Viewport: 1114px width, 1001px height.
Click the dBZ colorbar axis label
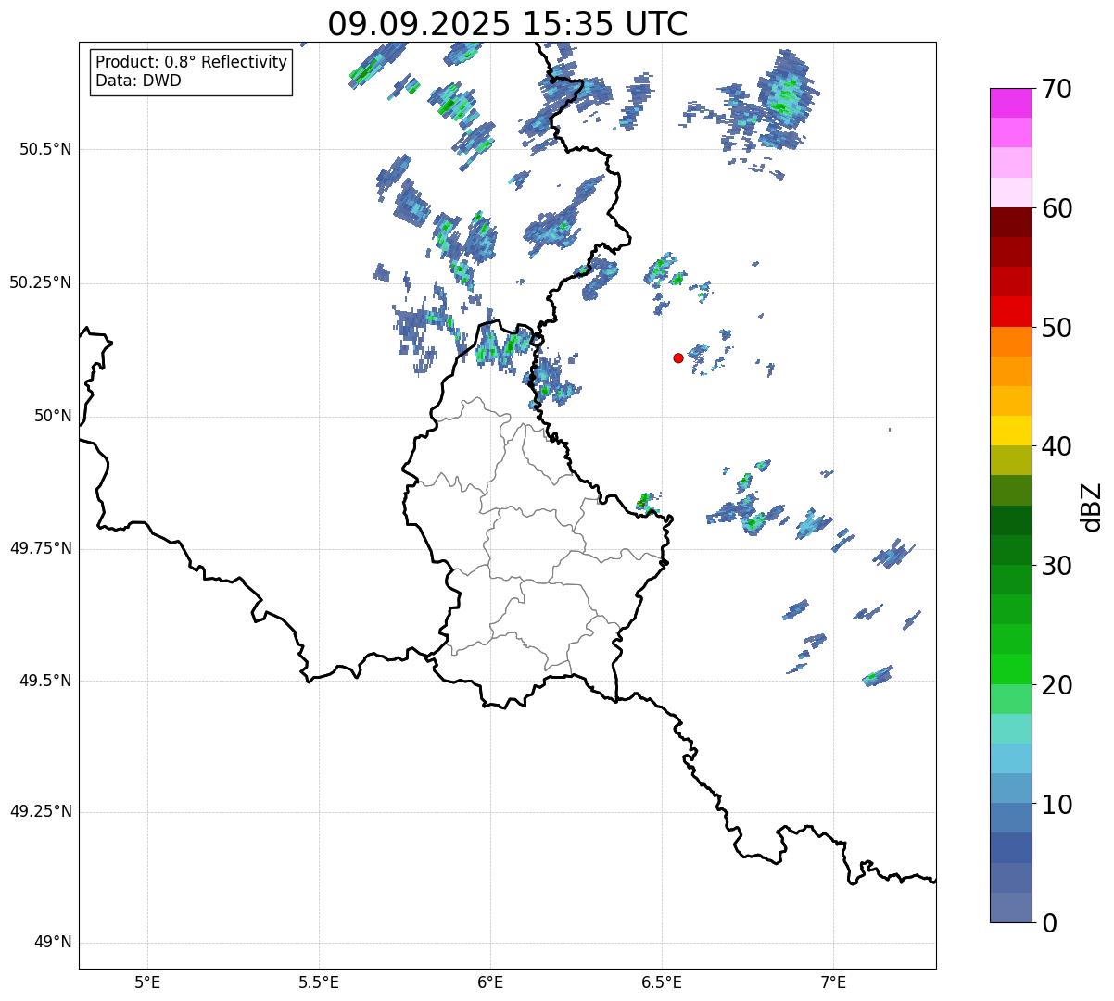coord(1092,507)
